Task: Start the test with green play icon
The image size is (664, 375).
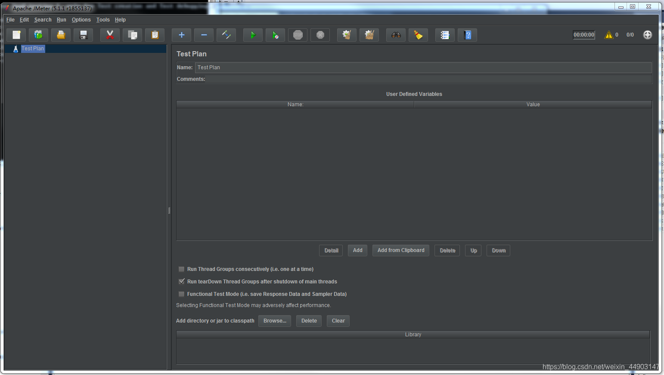Action: (253, 35)
